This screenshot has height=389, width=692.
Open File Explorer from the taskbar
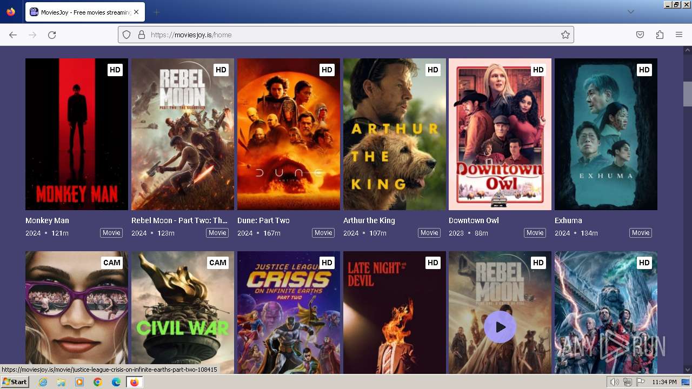[61, 382]
